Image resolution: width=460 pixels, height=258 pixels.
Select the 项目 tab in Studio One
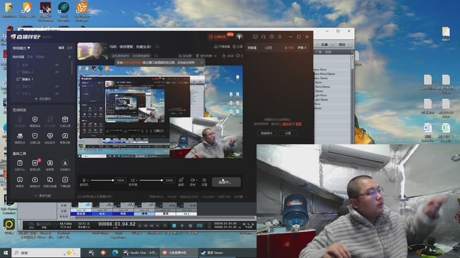coord(342,45)
